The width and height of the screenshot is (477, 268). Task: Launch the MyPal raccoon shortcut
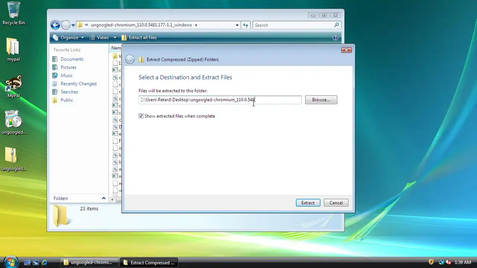[13, 87]
